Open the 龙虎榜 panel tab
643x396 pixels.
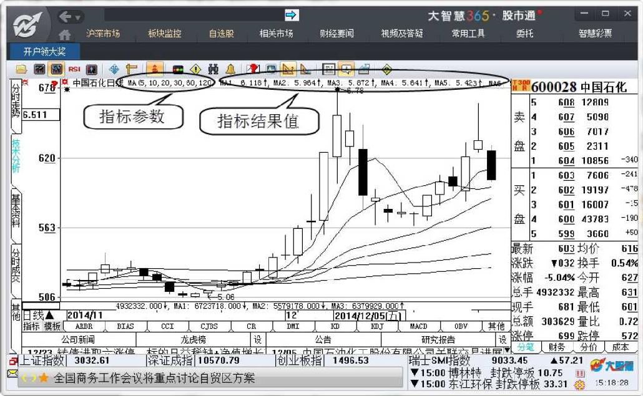193,339
